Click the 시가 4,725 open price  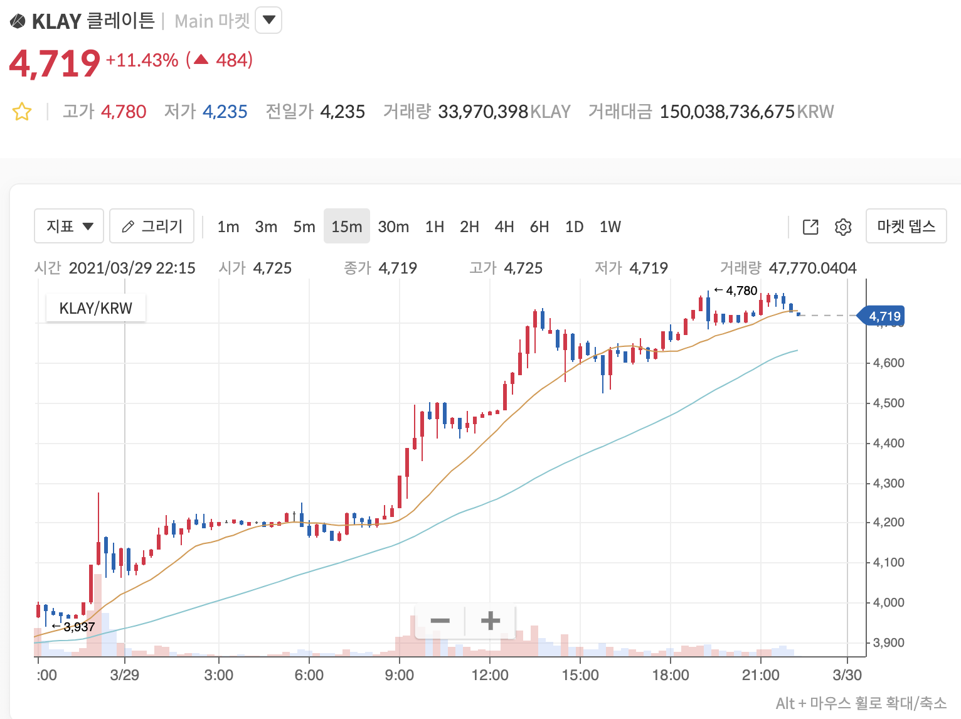coord(255,268)
